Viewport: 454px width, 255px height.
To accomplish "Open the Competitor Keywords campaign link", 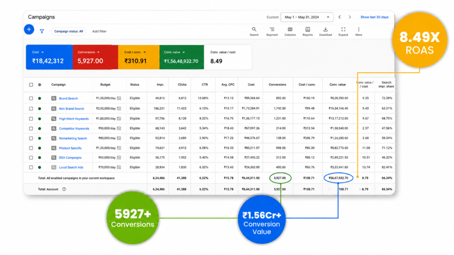I will tap(74, 128).
